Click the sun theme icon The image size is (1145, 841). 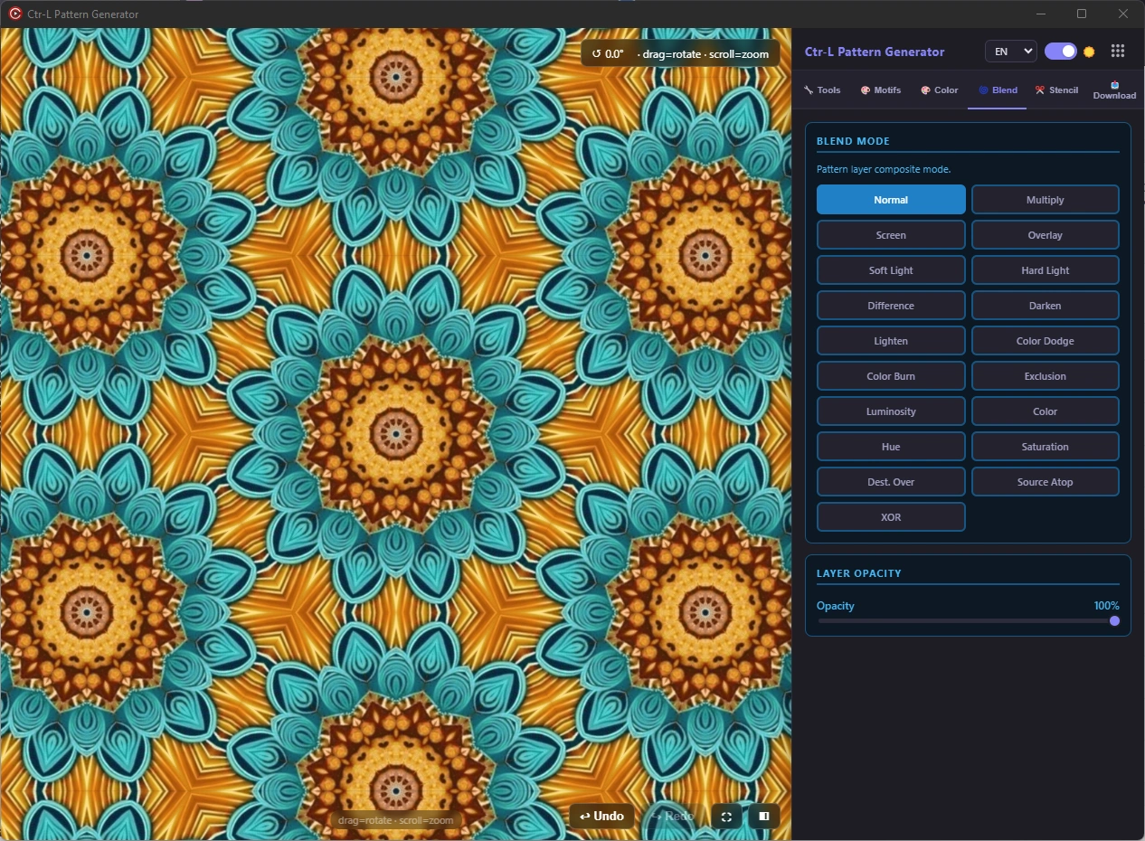coord(1089,52)
